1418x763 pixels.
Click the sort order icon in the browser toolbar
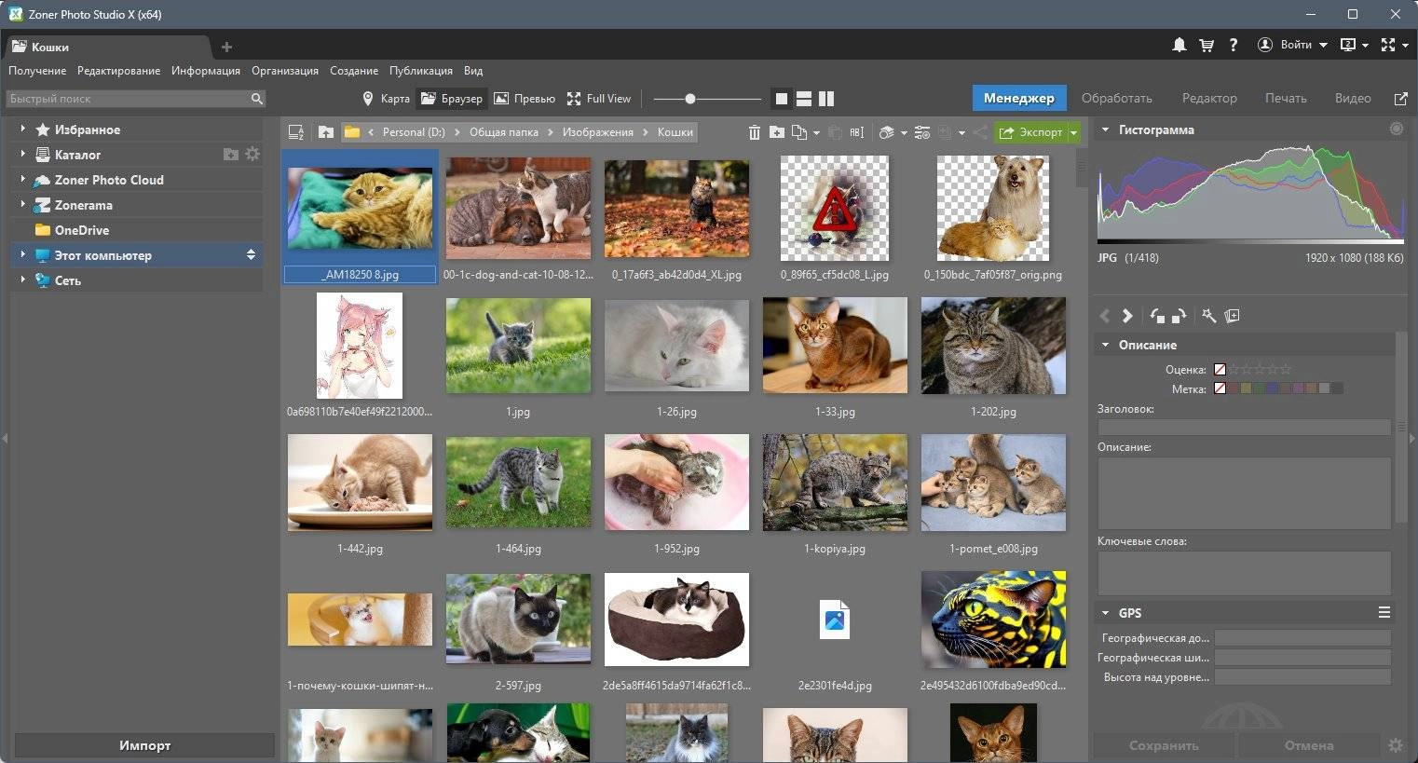(x=296, y=132)
